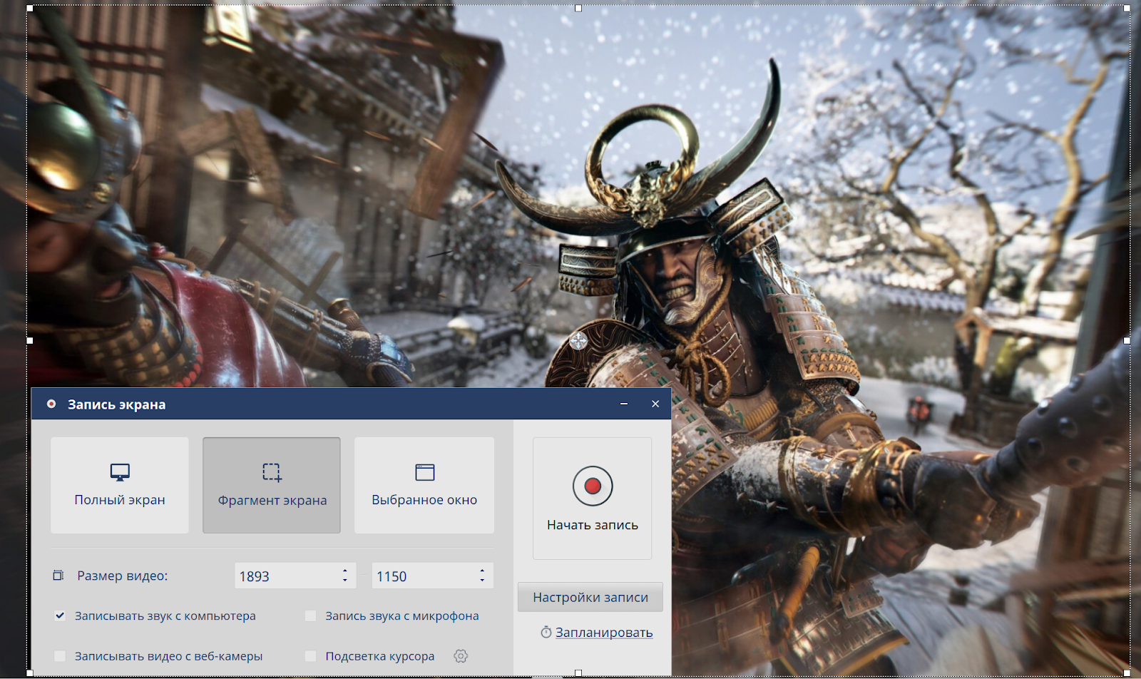Increase video height with up arrow
This screenshot has height=679, width=1141.
pyautogui.click(x=482, y=571)
